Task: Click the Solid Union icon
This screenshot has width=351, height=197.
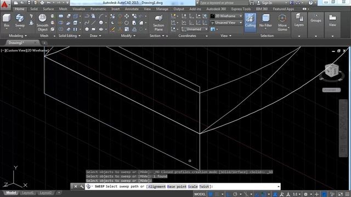Action: point(61,16)
